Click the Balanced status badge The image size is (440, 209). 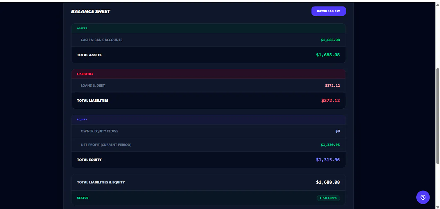(328, 198)
